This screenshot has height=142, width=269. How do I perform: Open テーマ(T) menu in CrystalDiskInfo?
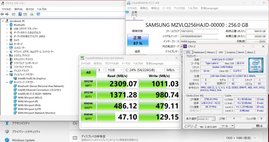(167, 8)
